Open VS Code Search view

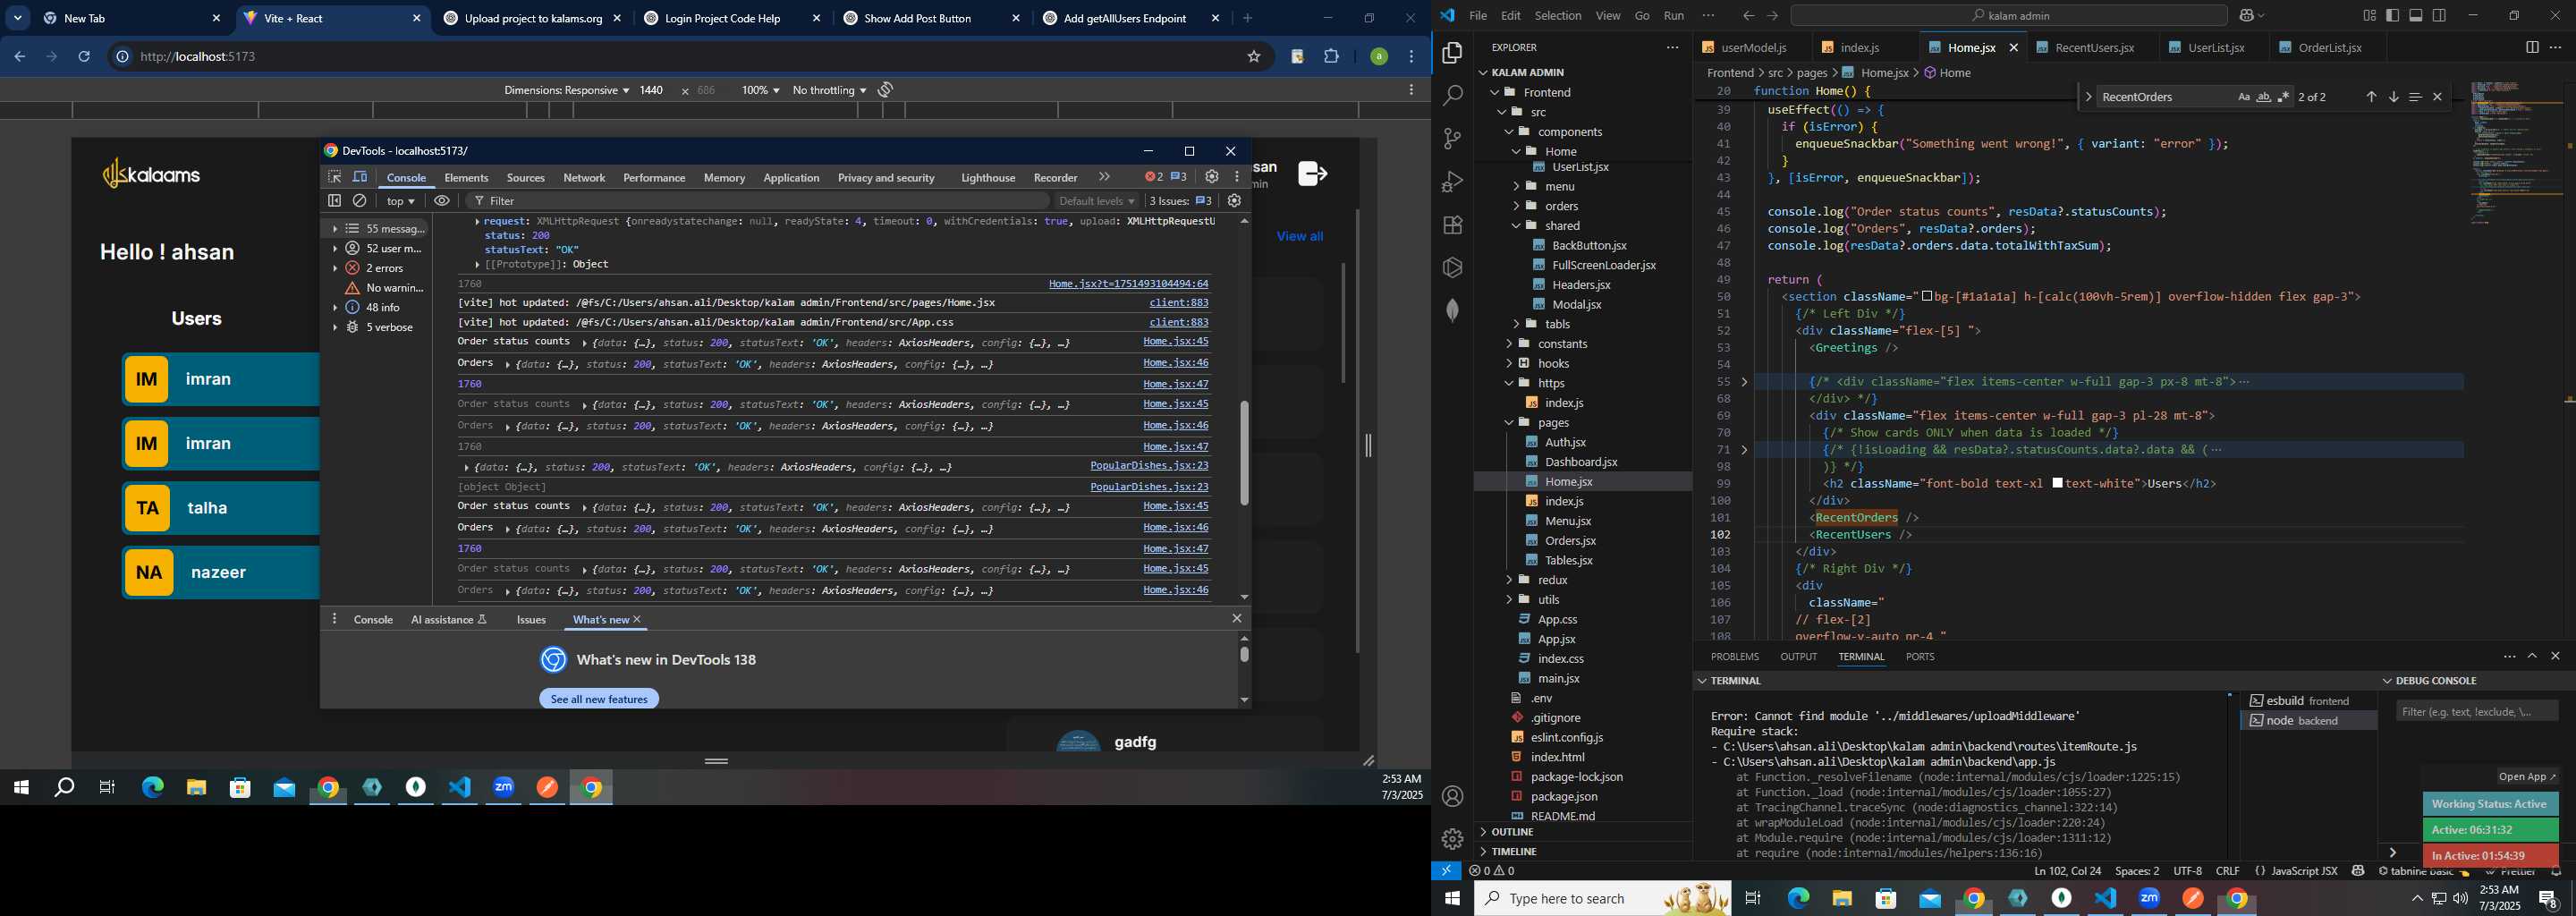(x=1452, y=96)
